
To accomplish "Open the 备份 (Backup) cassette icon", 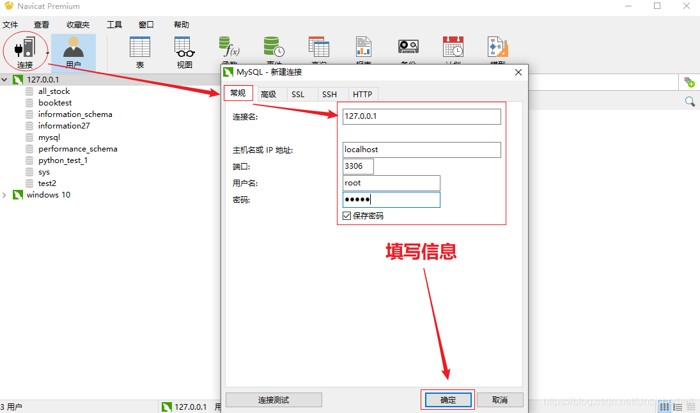I will [x=408, y=46].
